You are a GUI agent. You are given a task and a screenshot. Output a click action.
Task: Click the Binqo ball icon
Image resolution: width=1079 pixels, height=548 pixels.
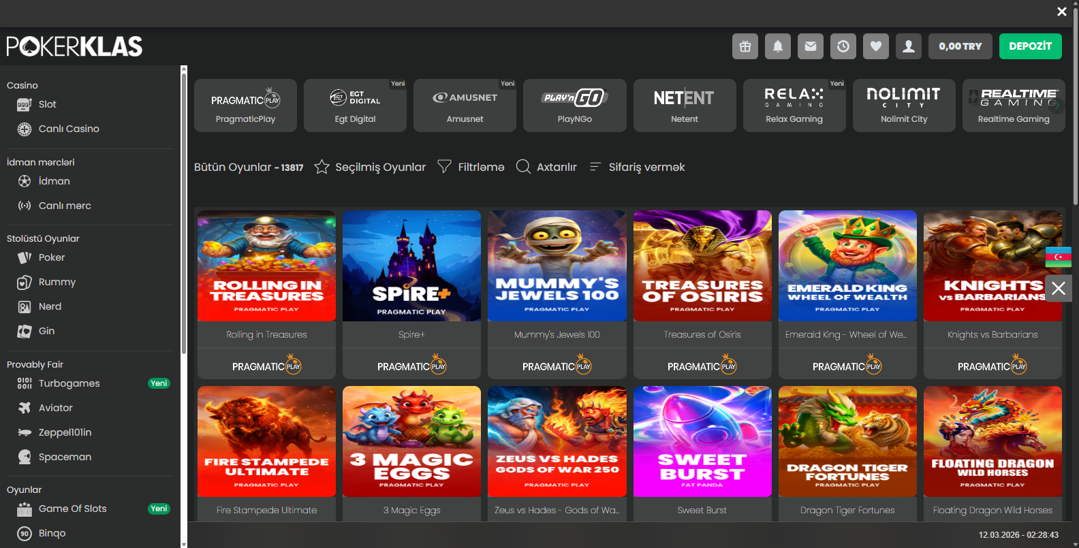[25, 534]
